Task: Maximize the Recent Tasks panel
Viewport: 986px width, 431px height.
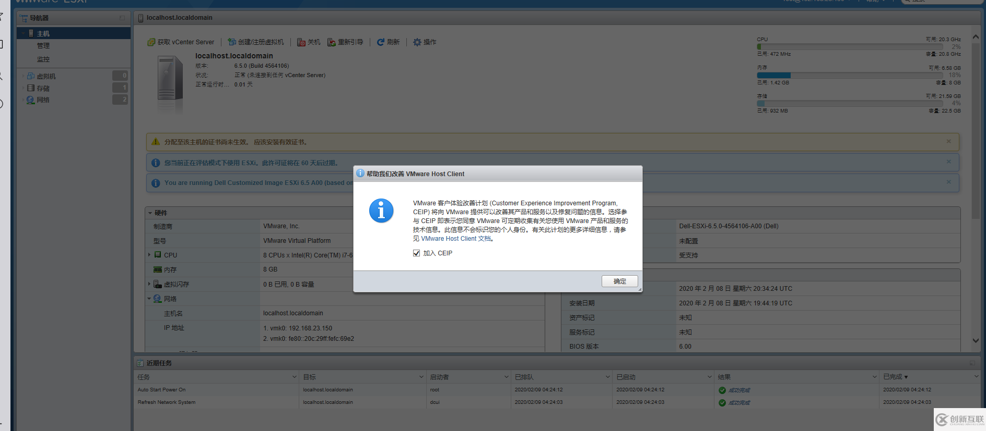Action: [x=972, y=363]
